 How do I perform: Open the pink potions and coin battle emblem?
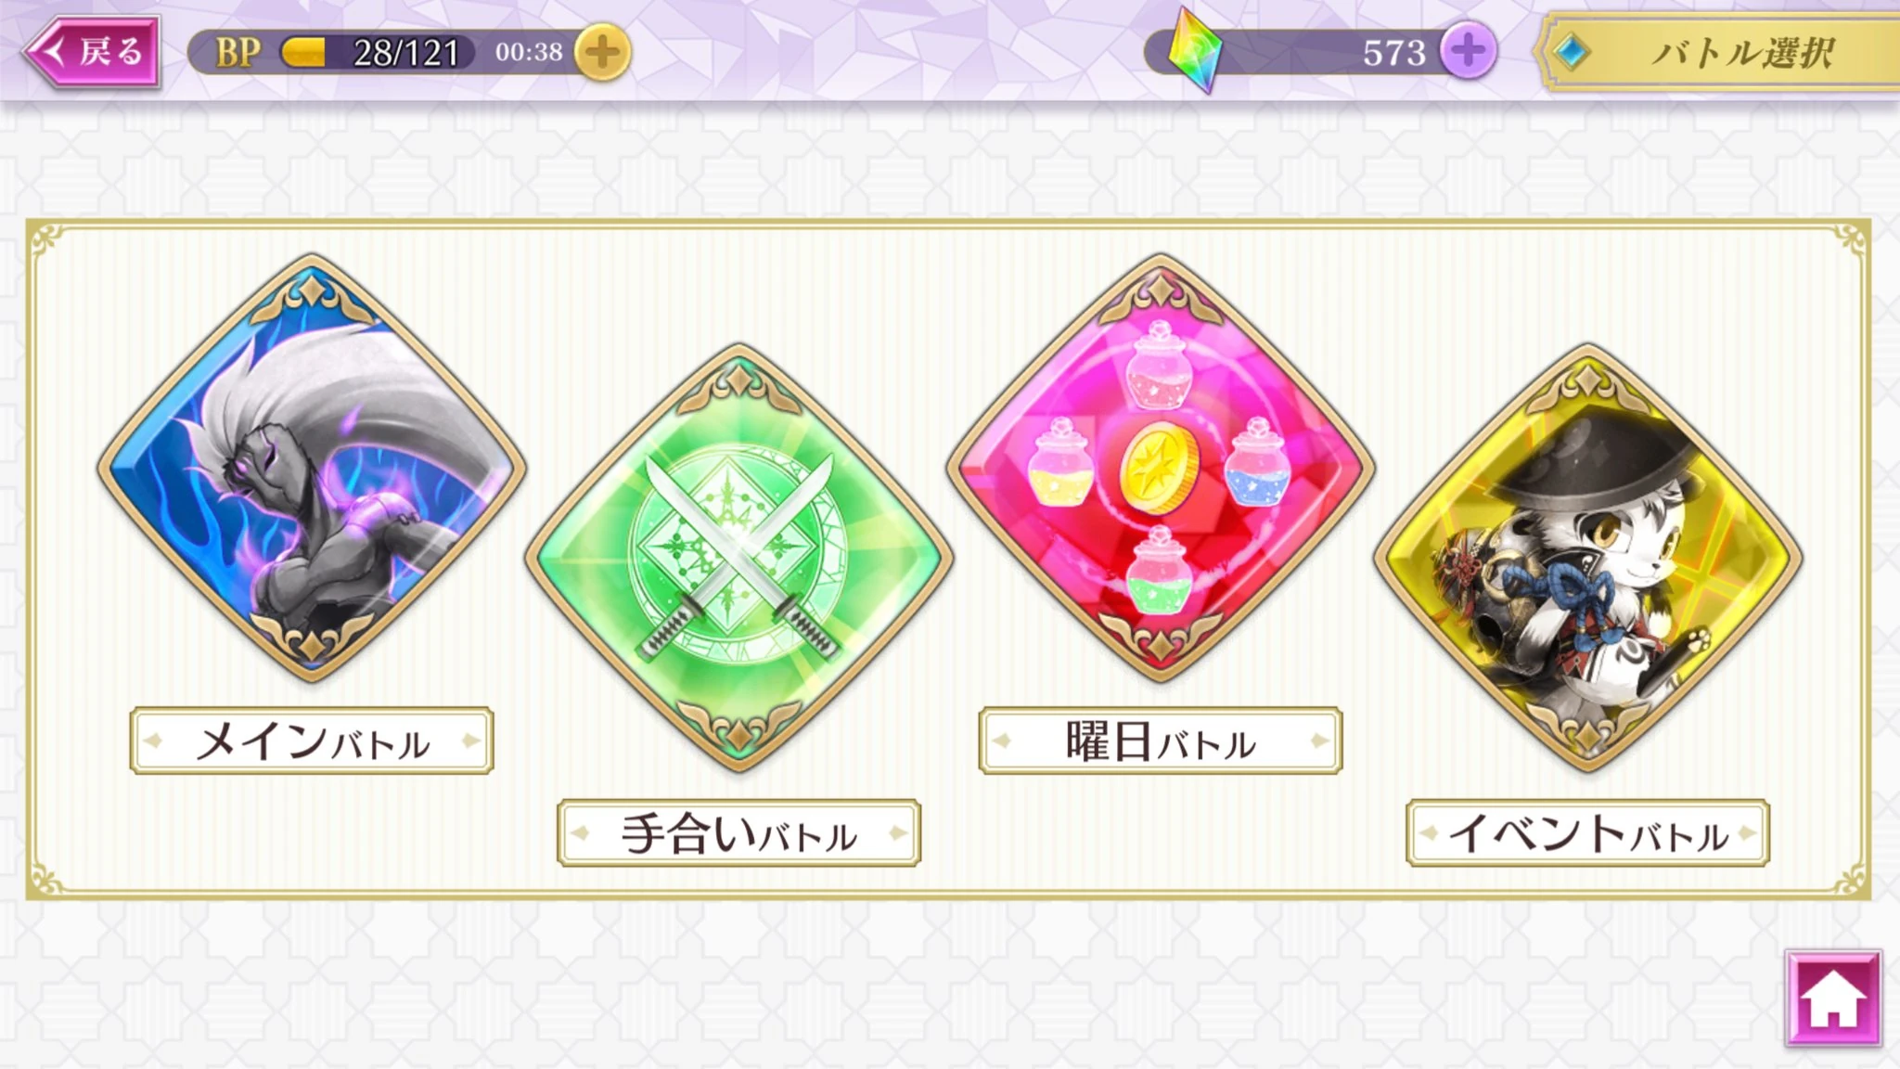(1161, 467)
